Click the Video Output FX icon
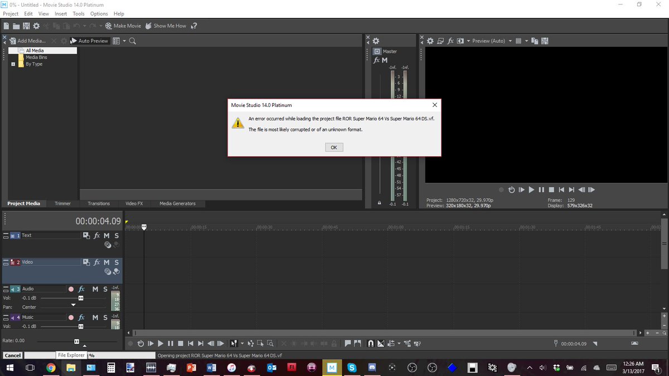 coord(450,41)
